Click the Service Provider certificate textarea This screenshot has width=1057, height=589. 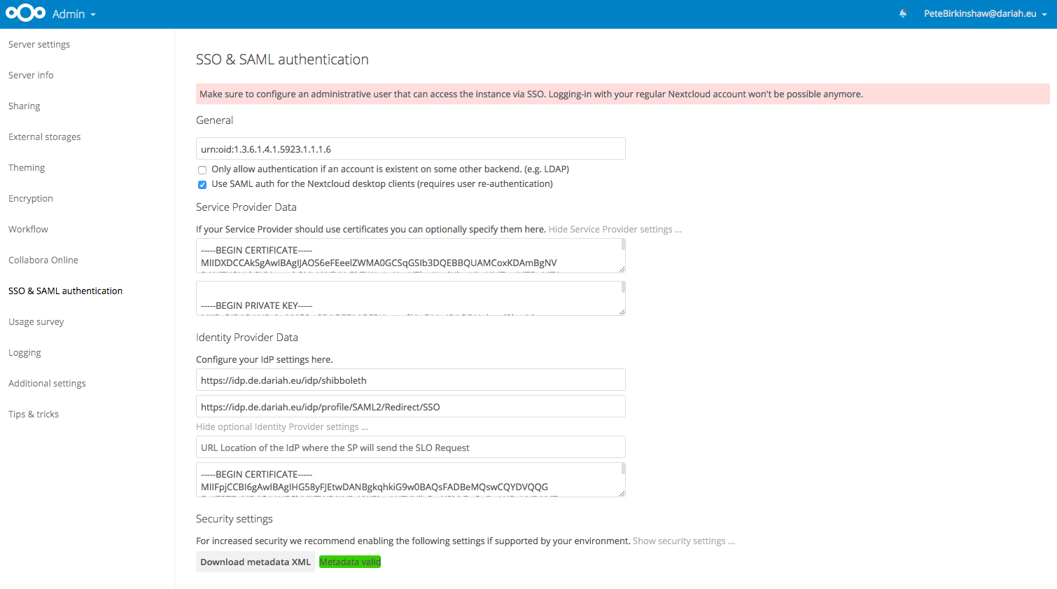pyautogui.click(x=411, y=256)
